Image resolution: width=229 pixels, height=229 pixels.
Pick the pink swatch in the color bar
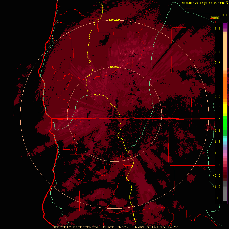225,154
